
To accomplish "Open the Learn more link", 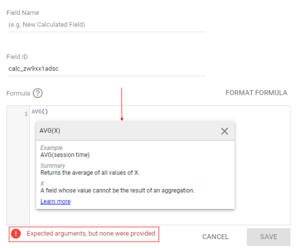I will tap(55, 201).
